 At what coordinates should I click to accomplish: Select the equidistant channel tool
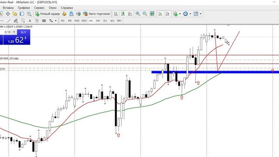pos(16,21)
